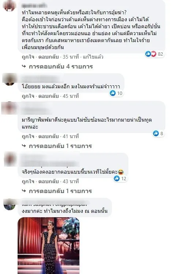Click 'ถูกใจ' under the 35 นาที comment
The width and height of the screenshot is (172, 274).
(28, 57)
